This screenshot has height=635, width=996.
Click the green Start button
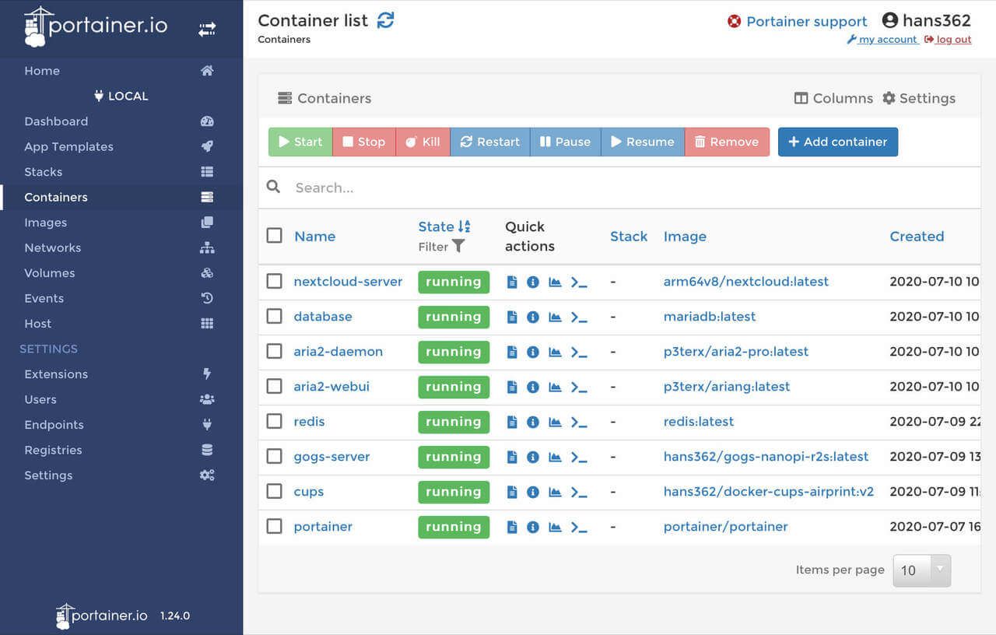coord(300,142)
